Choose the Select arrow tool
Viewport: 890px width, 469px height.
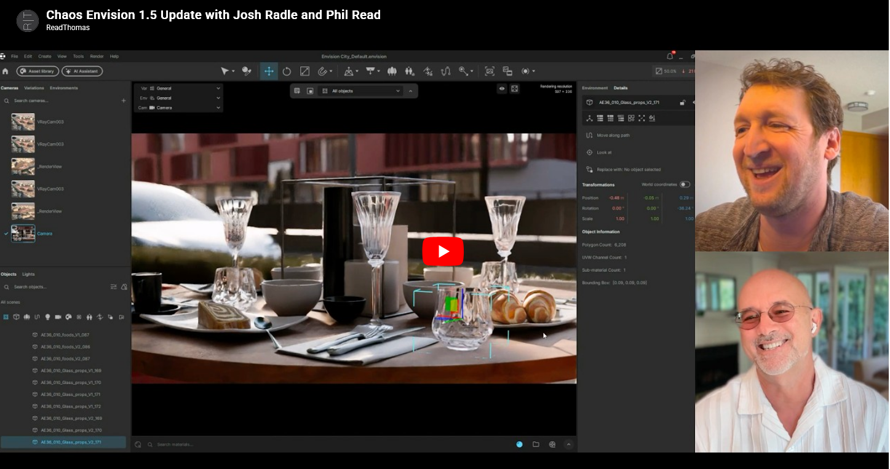pos(226,71)
